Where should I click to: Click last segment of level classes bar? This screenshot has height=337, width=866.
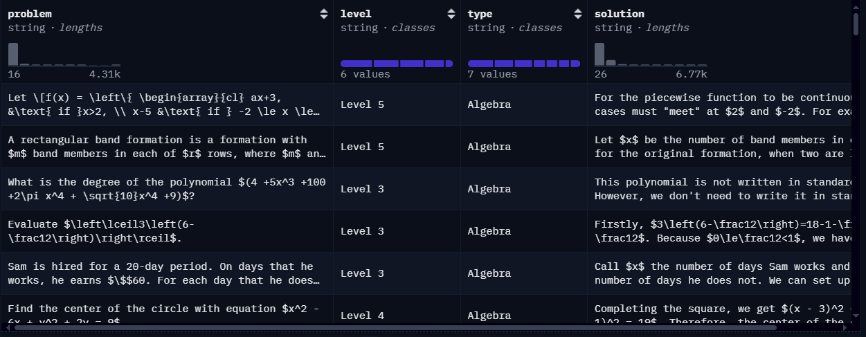[x=449, y=64]
